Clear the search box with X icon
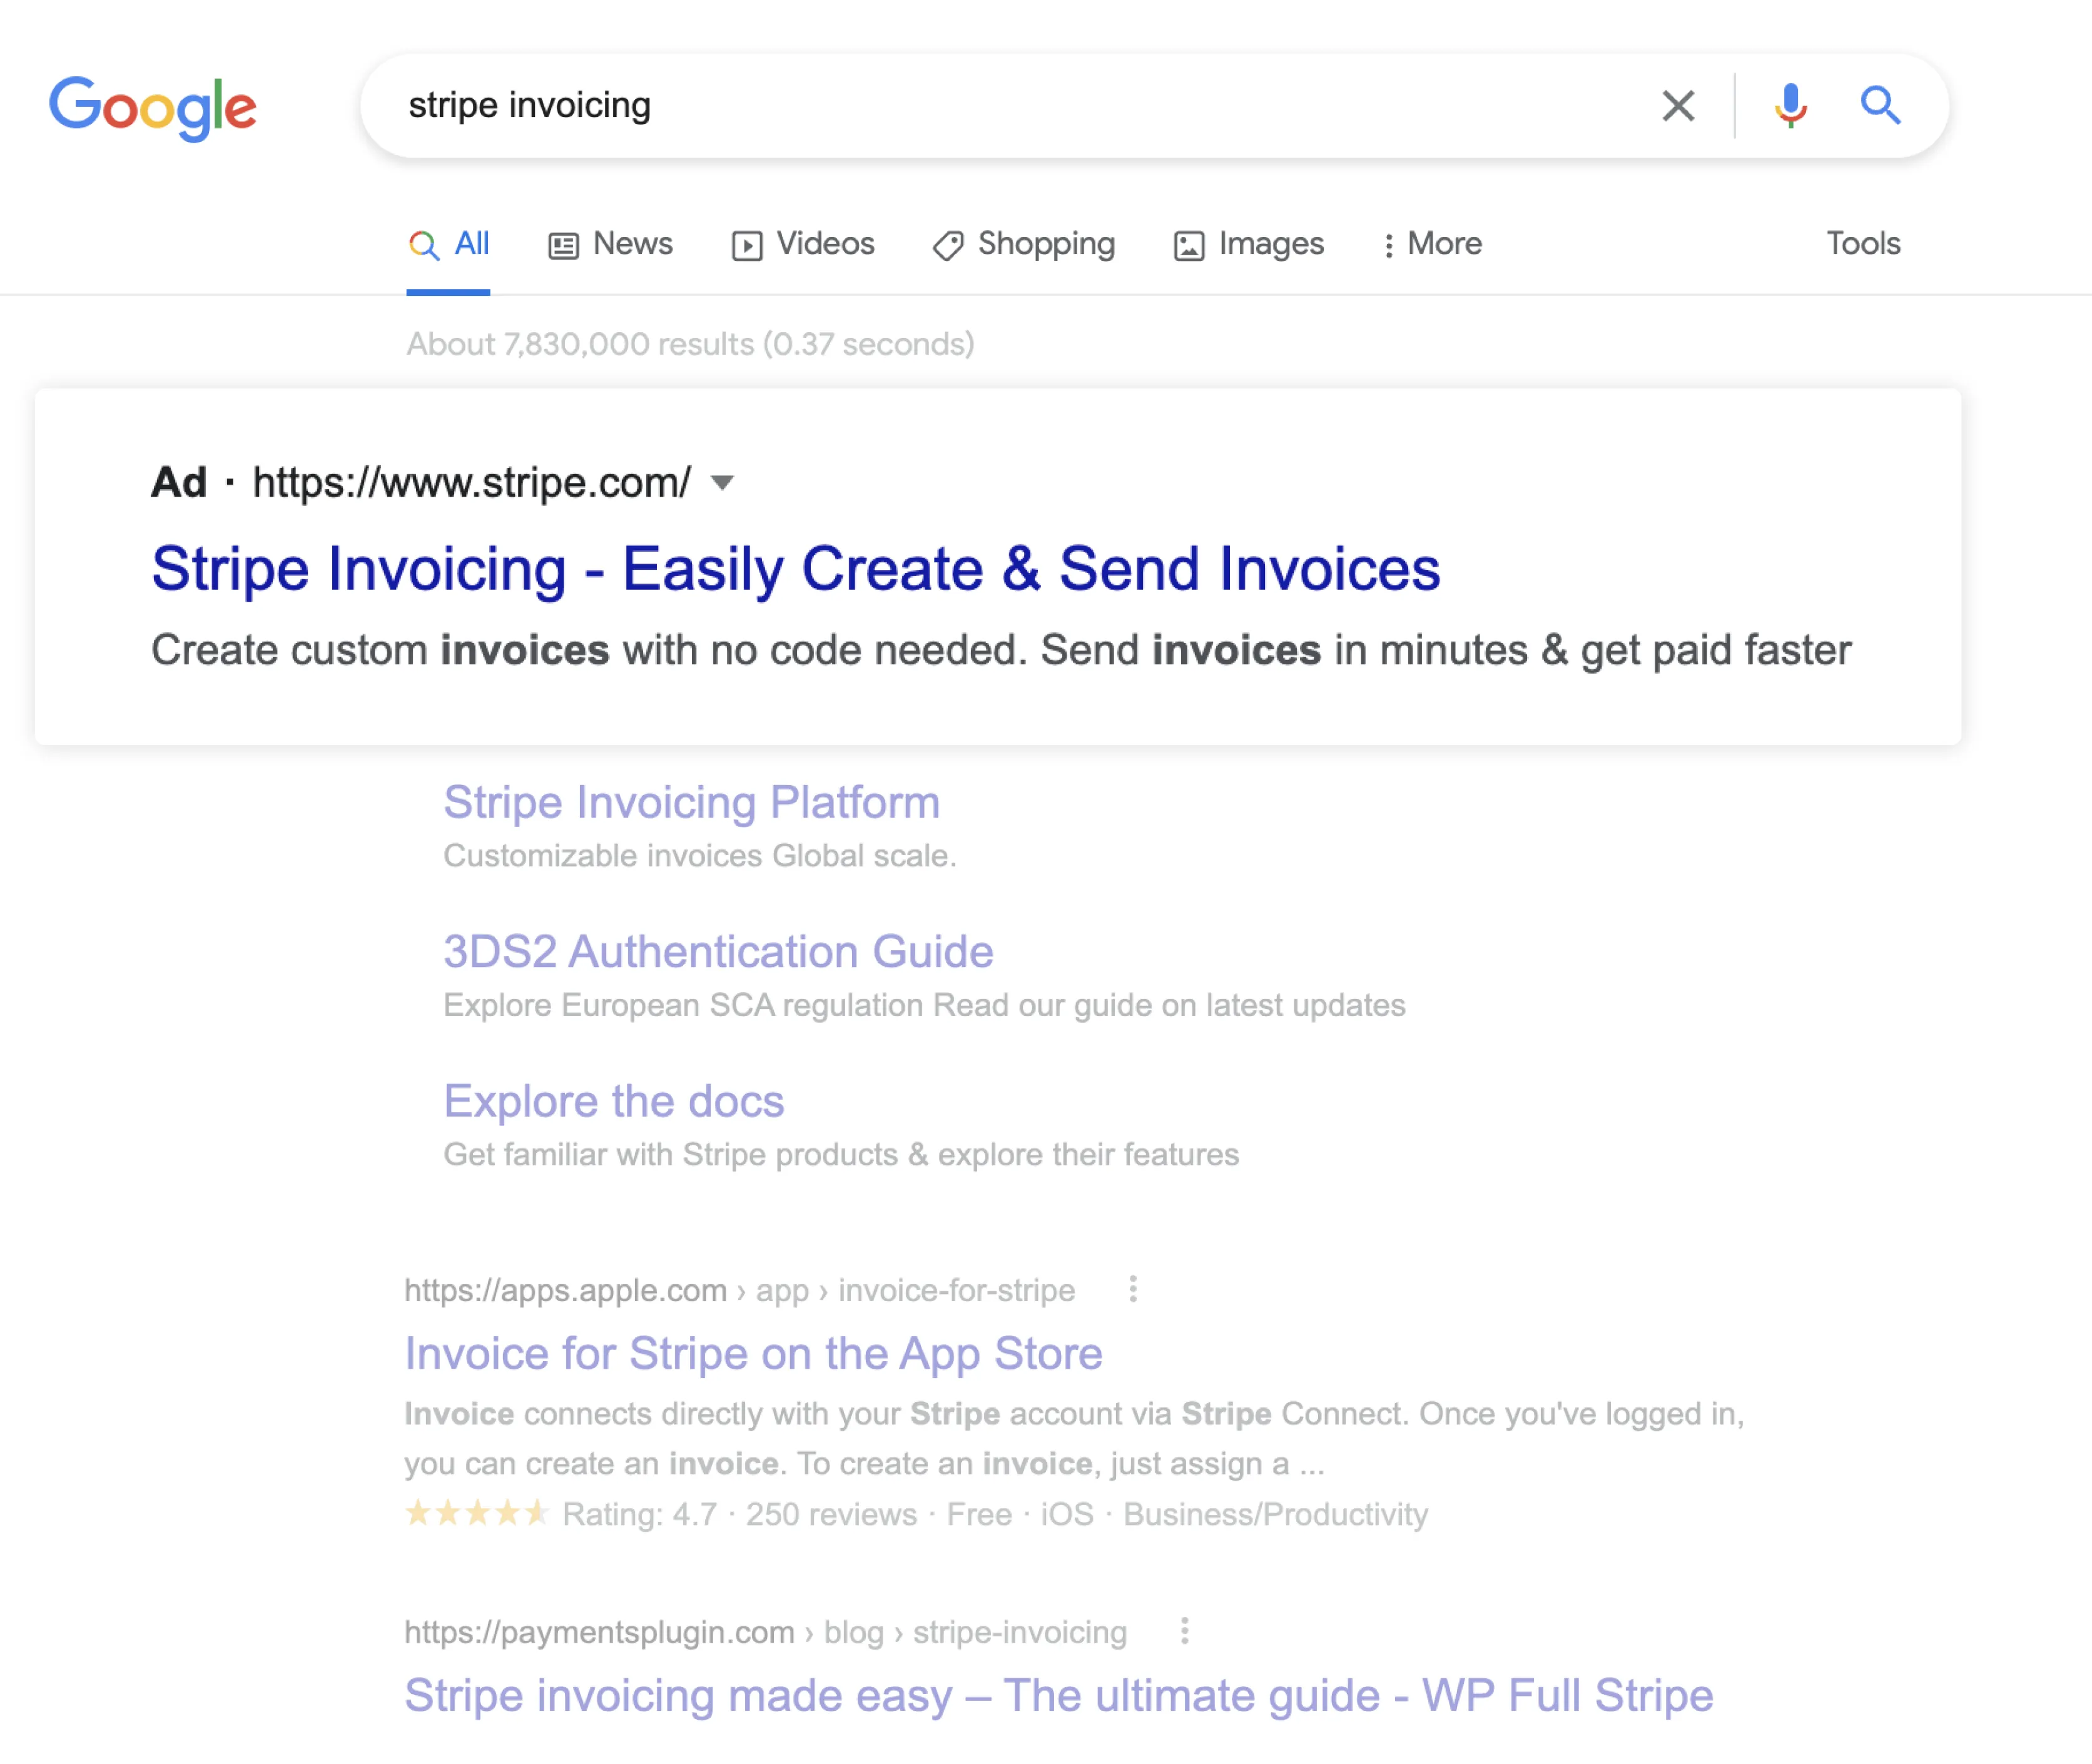The width and height of the screenshot is (2092, 1764). [x=1678, y=105]
